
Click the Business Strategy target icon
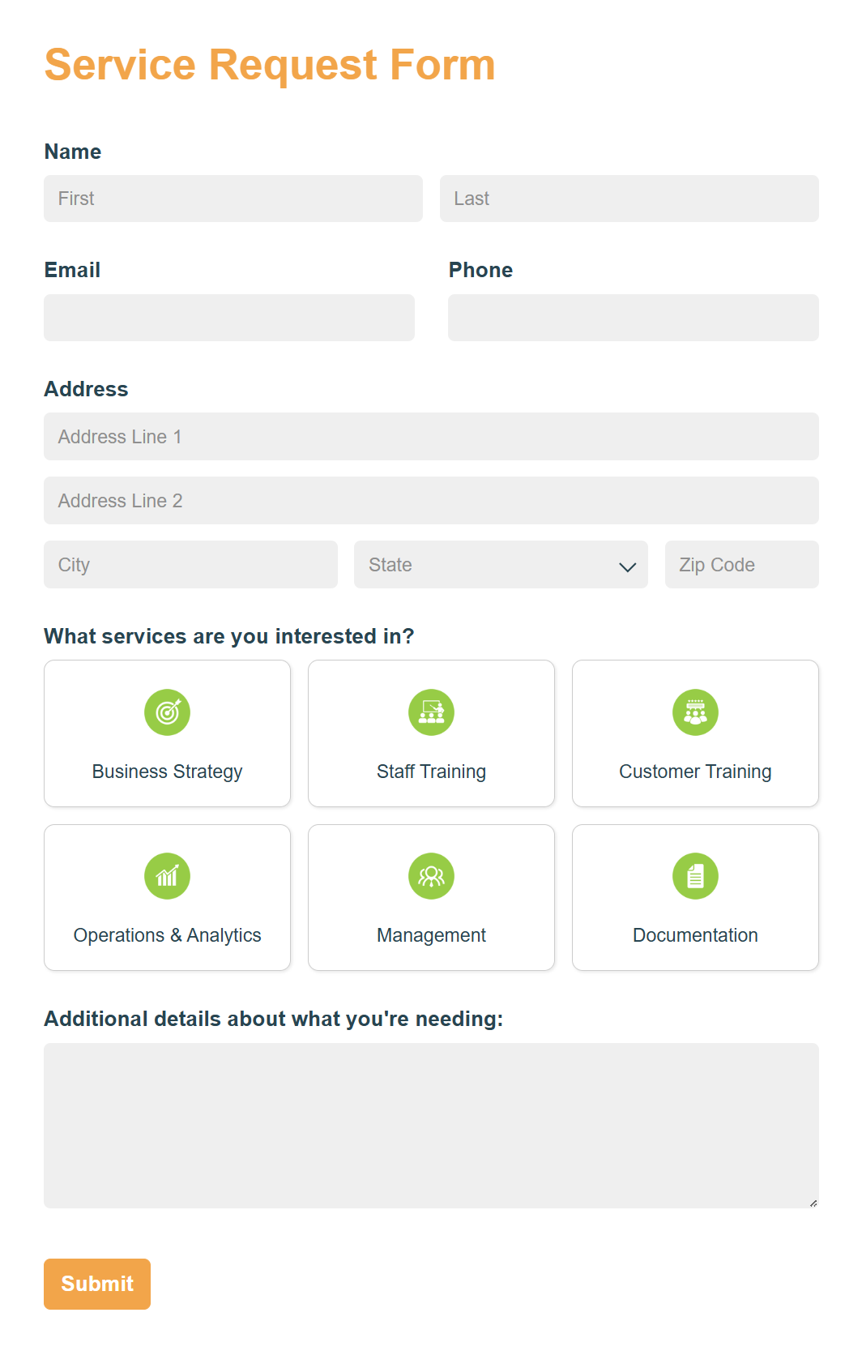[x=167, y=712]
